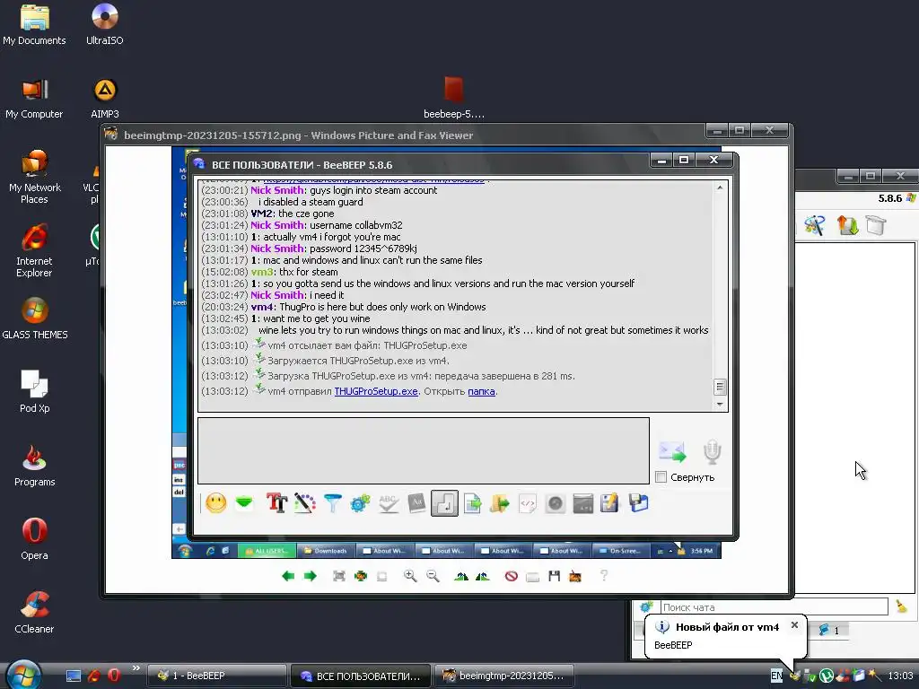The image size is (919, 689).
Task: Zoom in with magnifier plus icon
Action: (x=410, y=576)
